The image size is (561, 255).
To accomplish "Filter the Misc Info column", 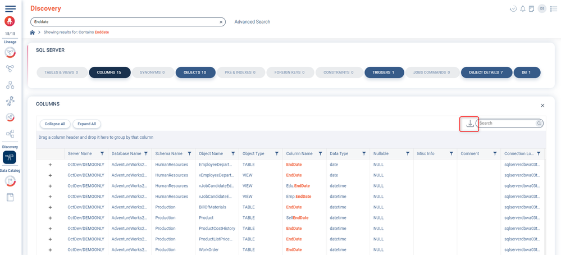I will click(x=451, y=153).
